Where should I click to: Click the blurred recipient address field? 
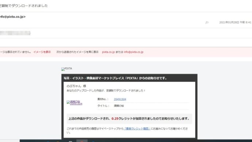(x=15, y=33)
